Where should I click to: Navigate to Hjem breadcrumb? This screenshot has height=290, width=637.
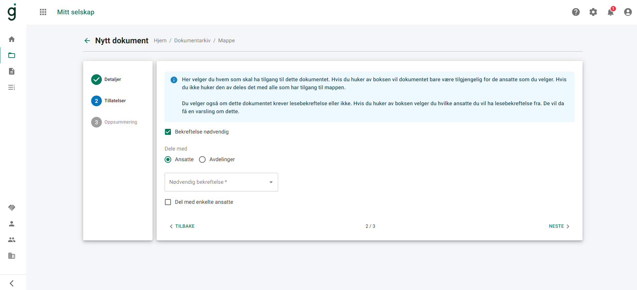click(x=160, y=41)
